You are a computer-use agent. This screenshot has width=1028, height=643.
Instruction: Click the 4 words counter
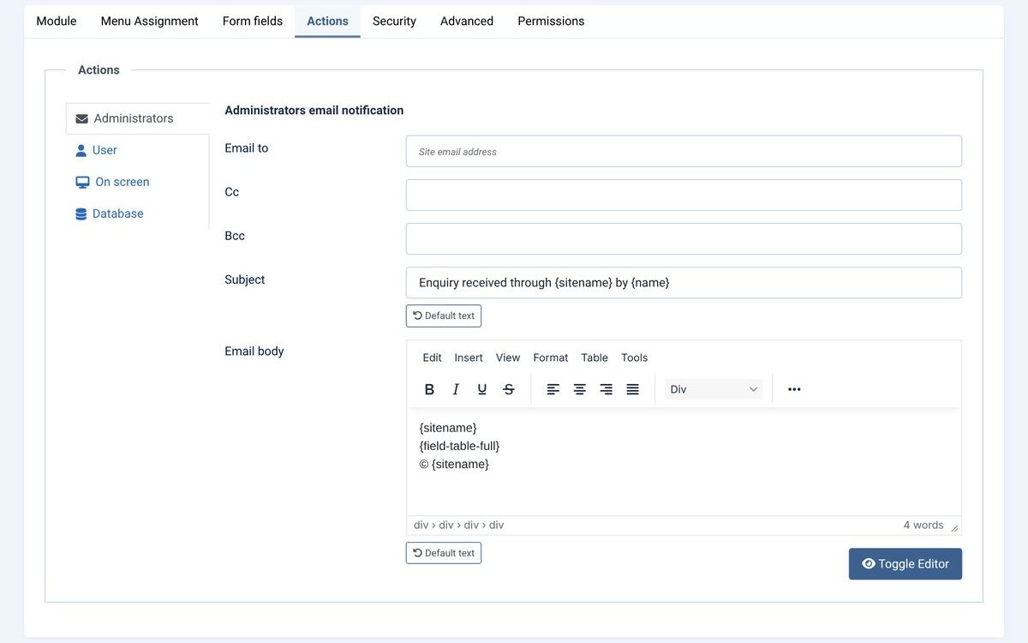(923, 525)
